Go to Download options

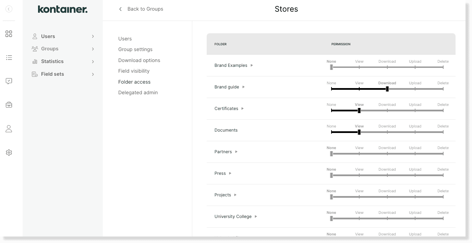(139, 60)
